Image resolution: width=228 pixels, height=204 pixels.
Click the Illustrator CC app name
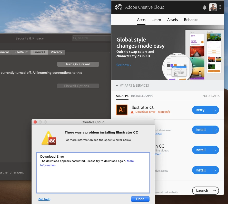click(142, 107)
